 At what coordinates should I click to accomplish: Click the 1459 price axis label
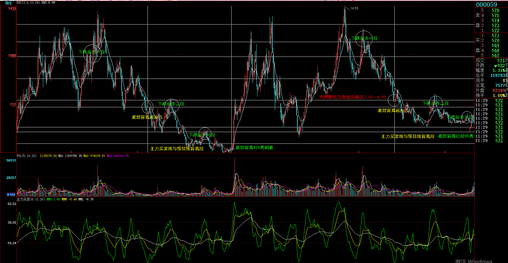pos(12,9)
